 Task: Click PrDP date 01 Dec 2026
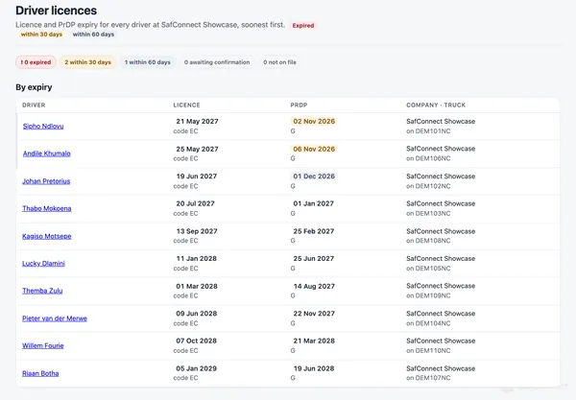click(x=314, y=176)
